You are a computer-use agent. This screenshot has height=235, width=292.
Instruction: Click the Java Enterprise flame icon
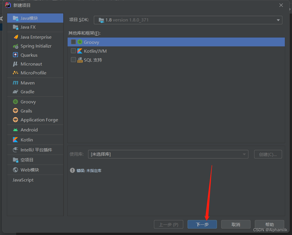tap(16, 37)
